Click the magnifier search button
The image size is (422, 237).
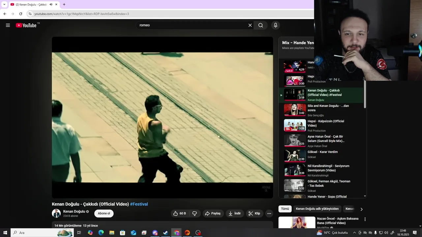click(261, 25)
